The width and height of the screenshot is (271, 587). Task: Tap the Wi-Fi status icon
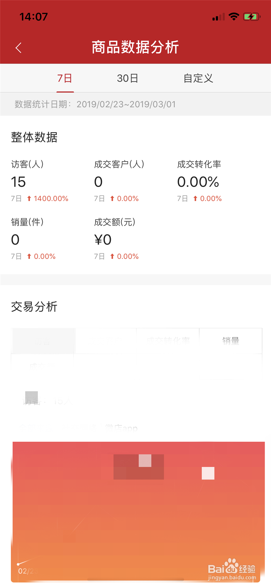click(x=234, y=16)
